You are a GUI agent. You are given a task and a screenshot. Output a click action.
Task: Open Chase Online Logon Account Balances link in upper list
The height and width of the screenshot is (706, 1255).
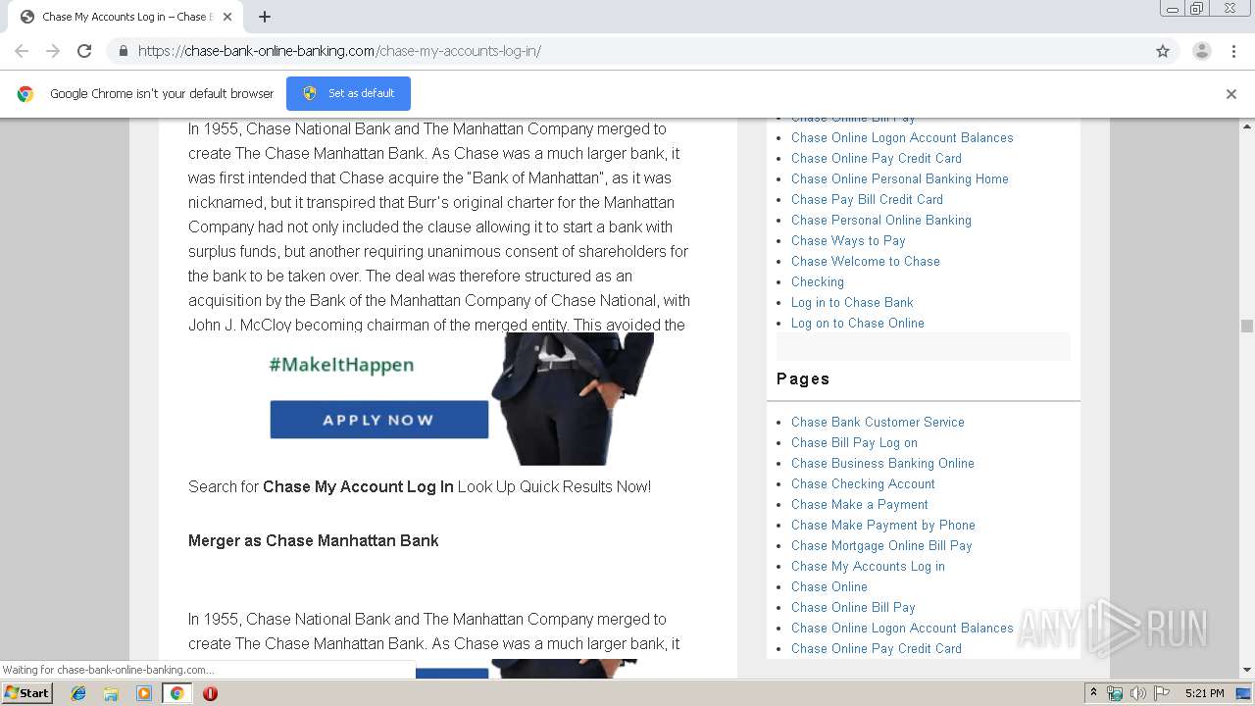point(902,137)
